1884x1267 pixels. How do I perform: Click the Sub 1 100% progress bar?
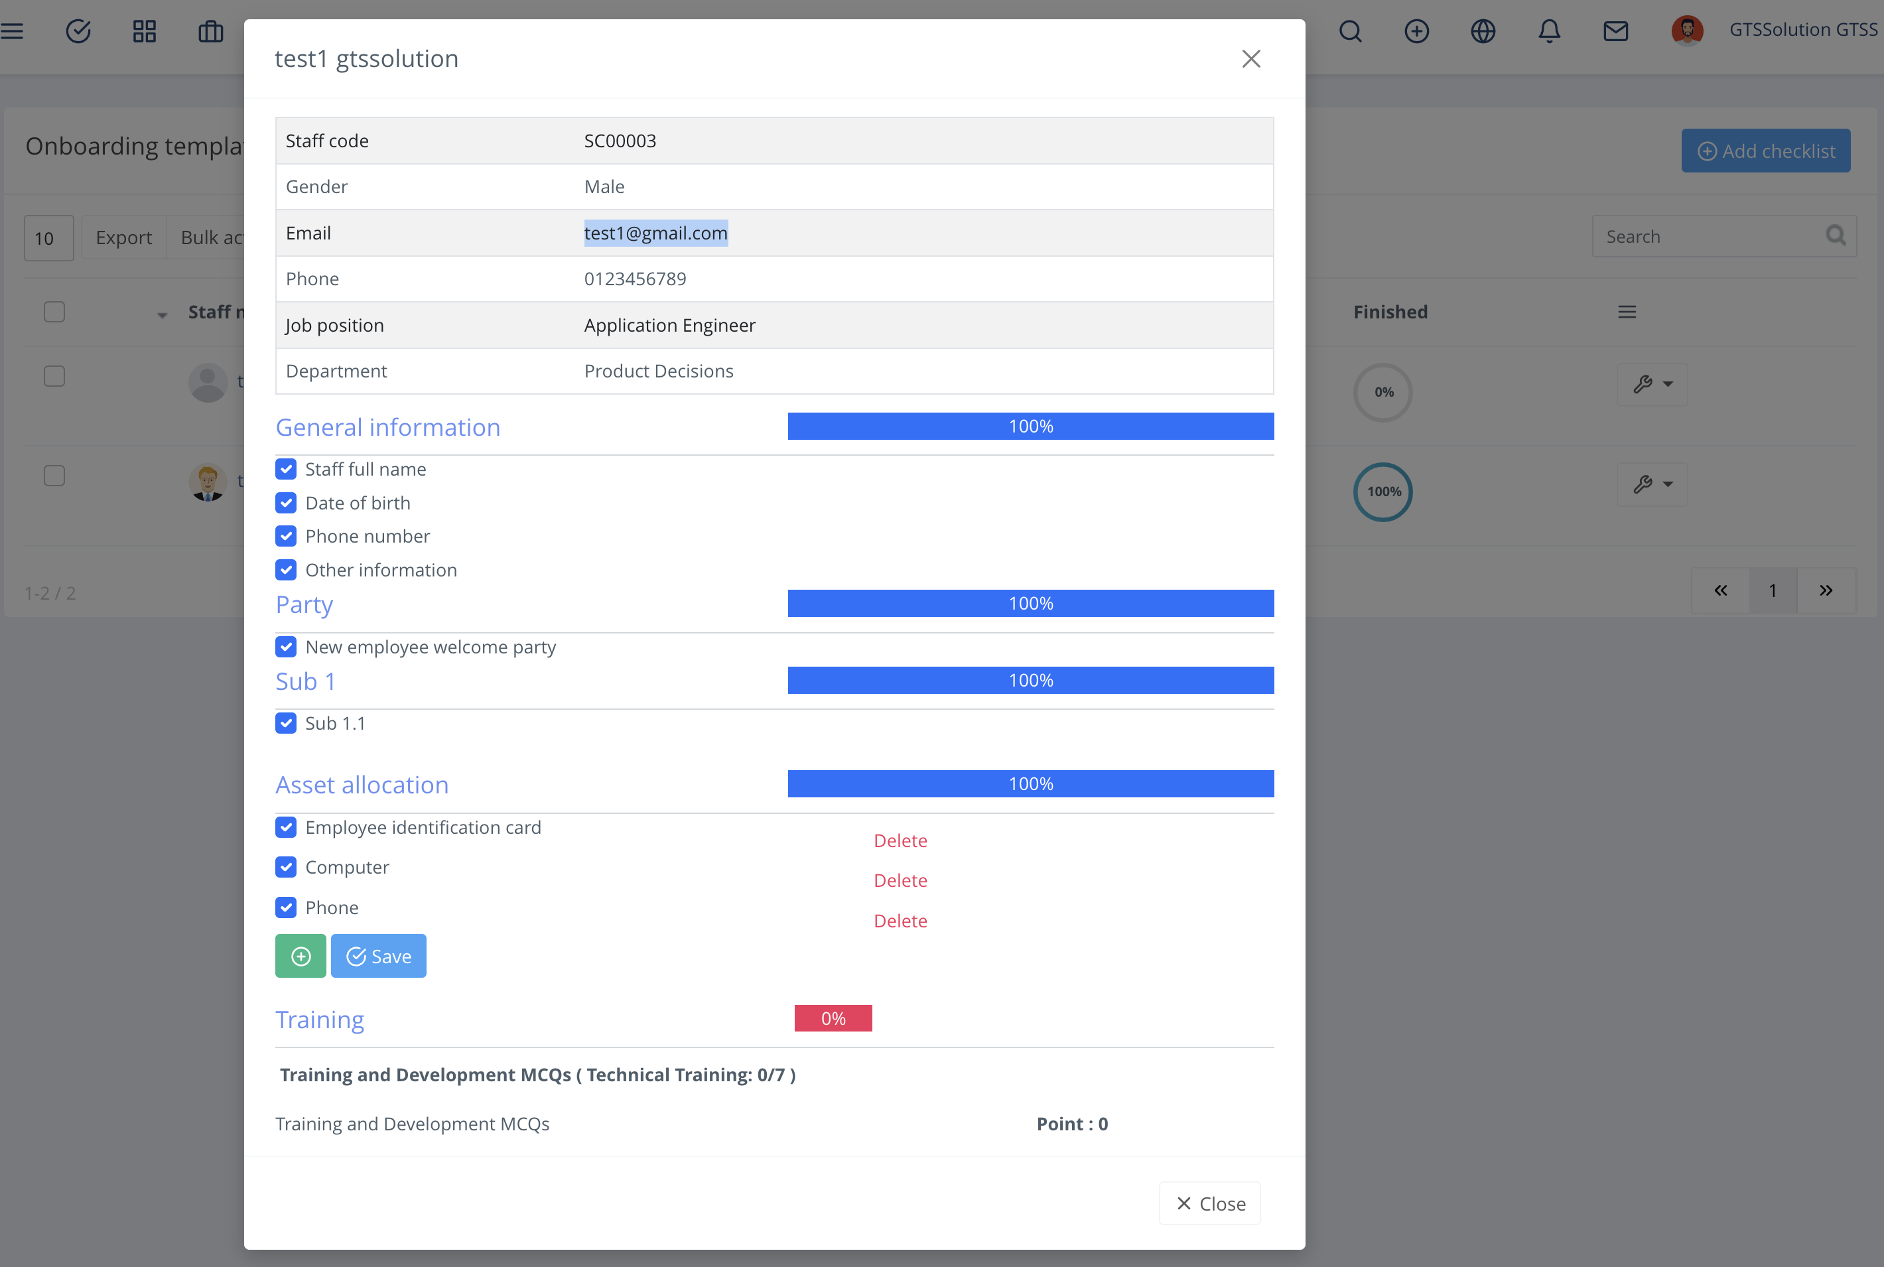pyautogui.click(x=1031, y=681)
